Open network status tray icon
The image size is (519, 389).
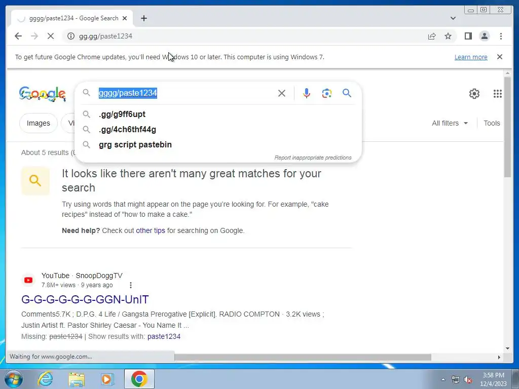click(456, 380)
